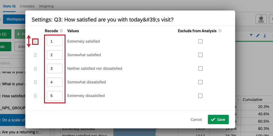Screen dimensions: 273x136
Task: Toggle exclusion for Somewhat satisfied
Action: click(x=200, y=55)
